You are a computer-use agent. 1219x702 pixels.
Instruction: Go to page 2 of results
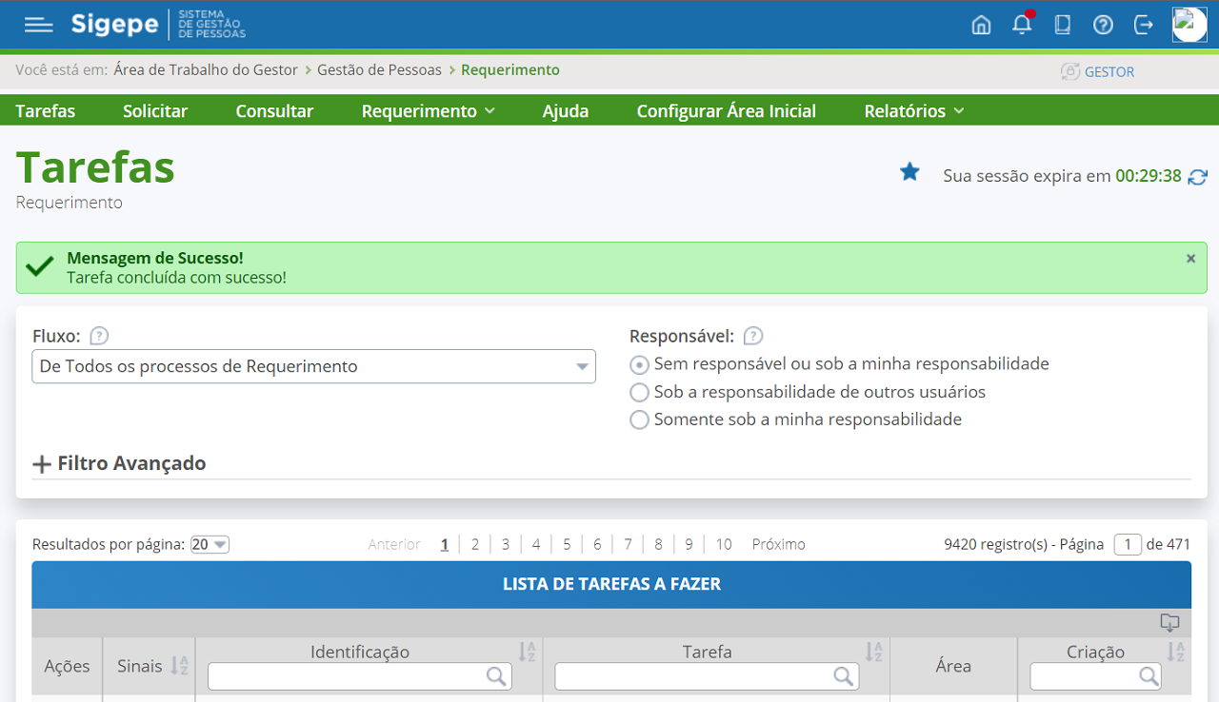click(475, 545)
